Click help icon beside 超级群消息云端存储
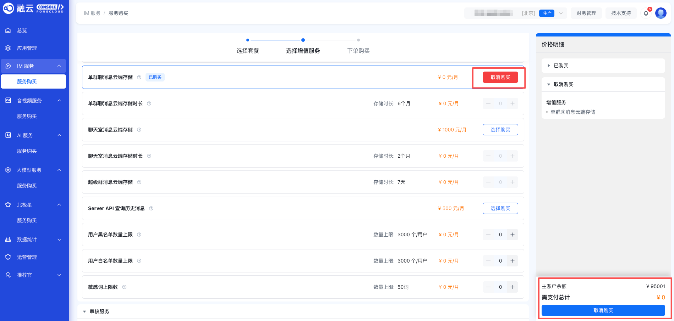The height and width of the screenshot is (321, 674). coord(139,182)
